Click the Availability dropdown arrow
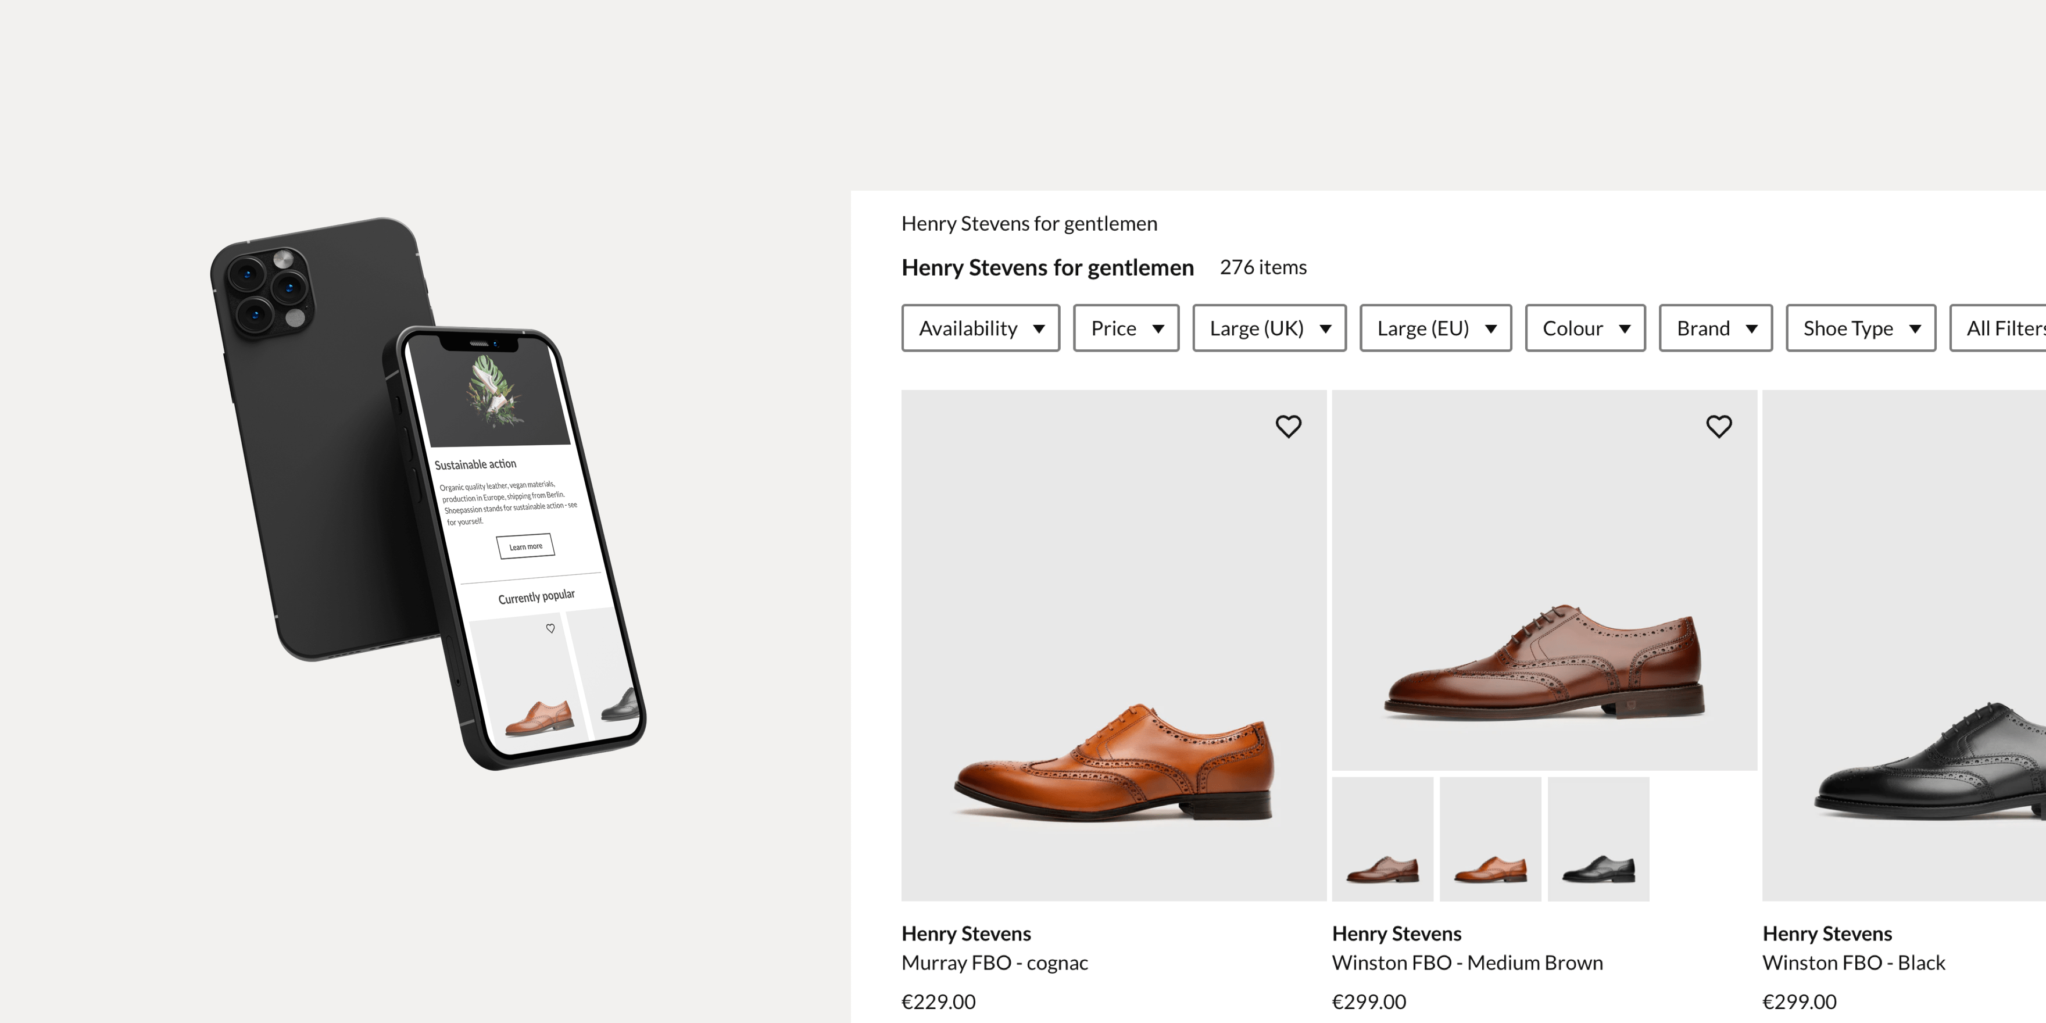 [1039, 329]
